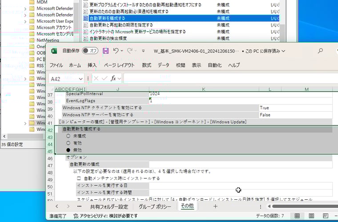Open the ヘルプ ribbon tab
This screenshot has width=338, height=222.
(x=234, y=65)
